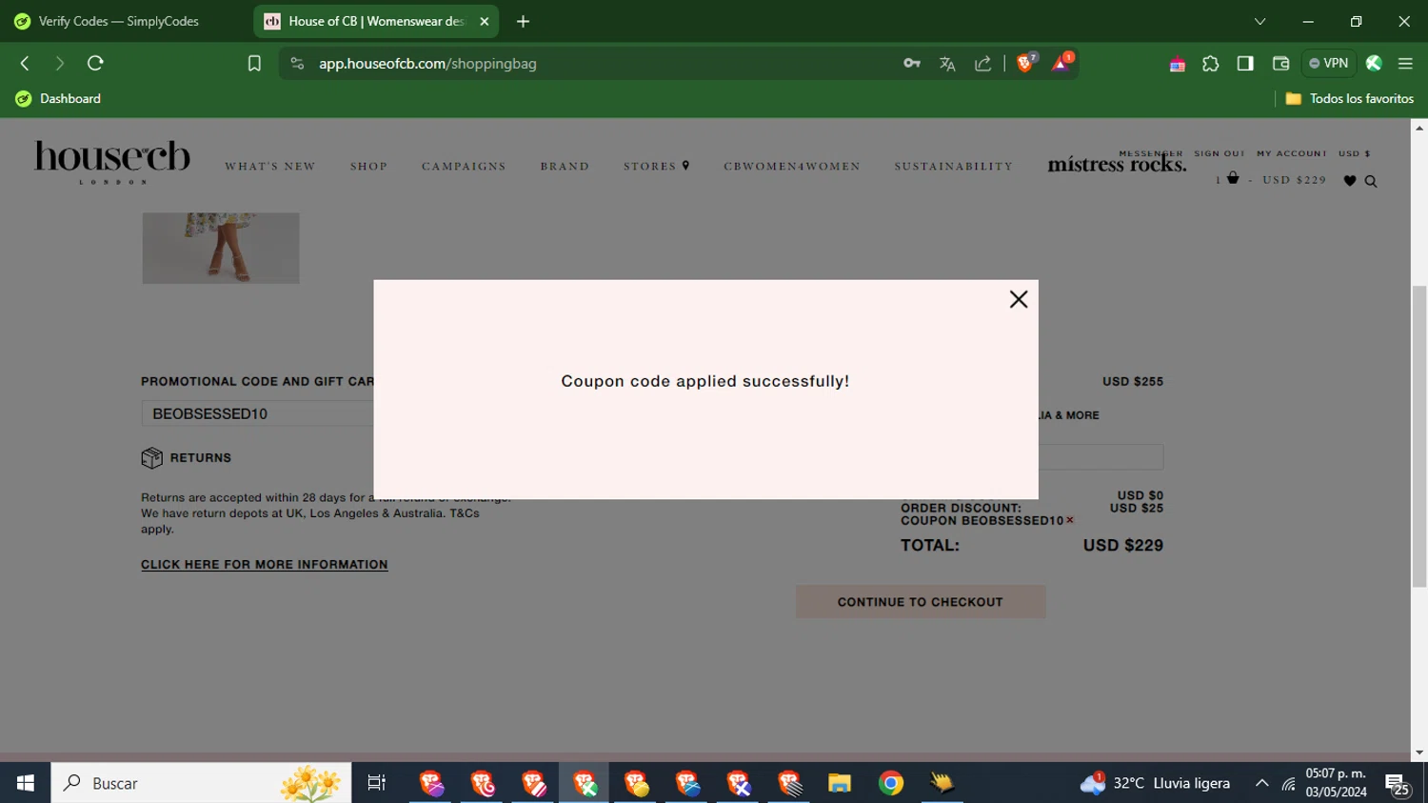Open the saved passwords key icon
Screen dimensions: 1428x803
912,64
